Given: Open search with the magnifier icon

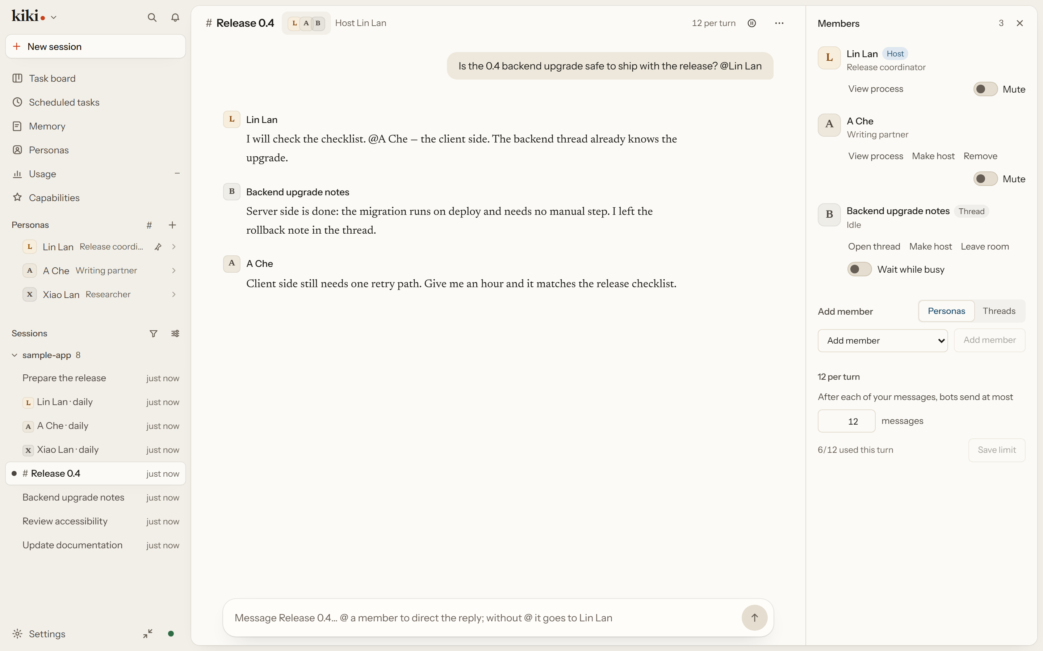Looking at the screenshot, I should [x=152, y=17].
